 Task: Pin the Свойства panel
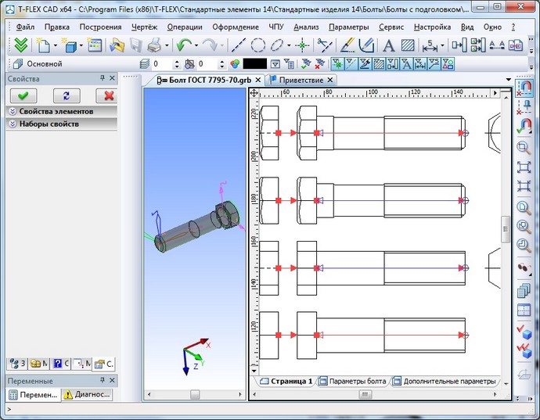(x=103, y=78)
